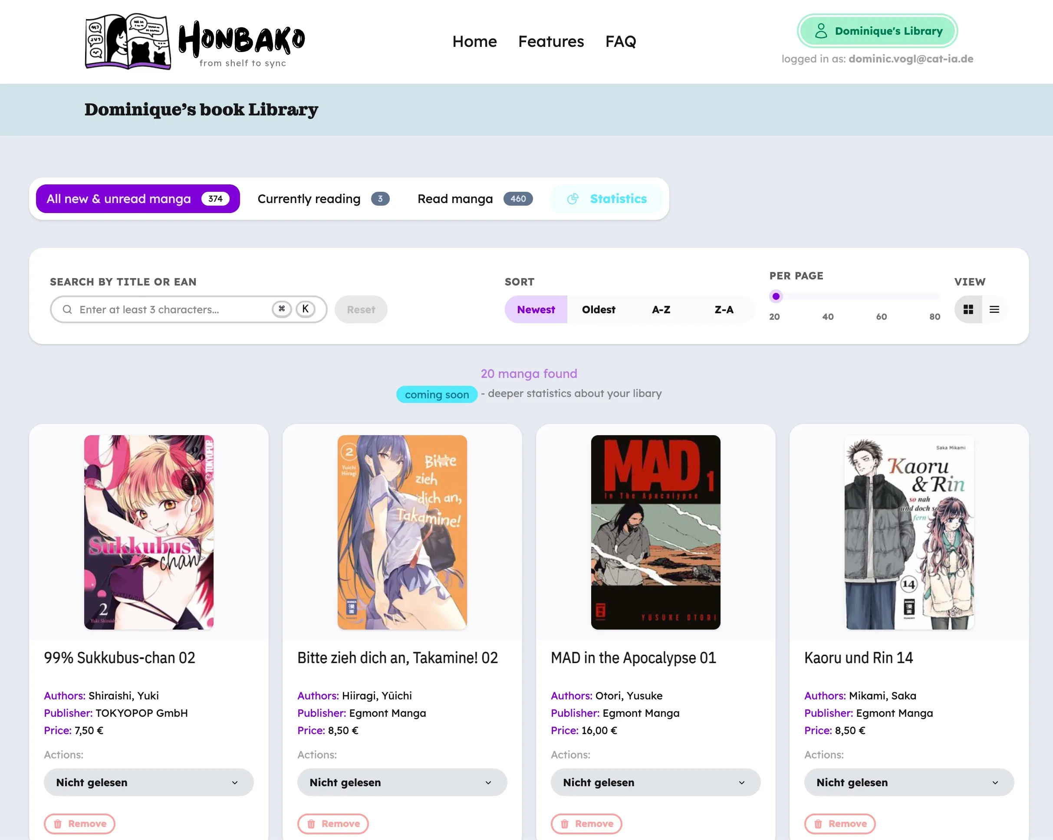This screenshot has height=840, width=1053.
Task: Click the 99% Sukkubus-chan 02 title
Action: point(120,658)
